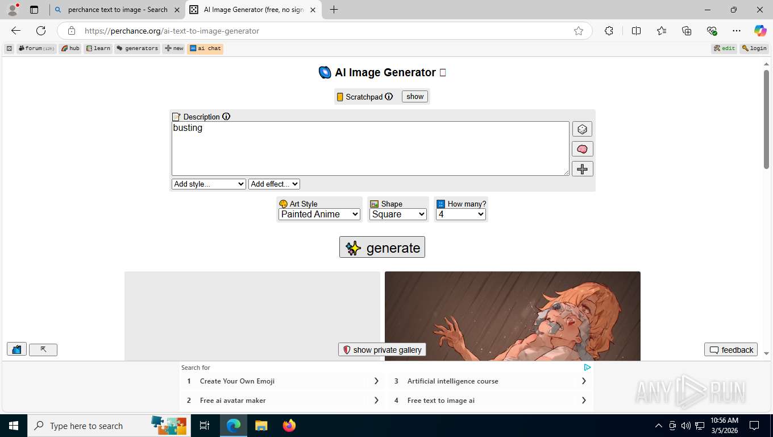
Task: Click the arrow button at bottom left
Action: (x=43, y=349)
